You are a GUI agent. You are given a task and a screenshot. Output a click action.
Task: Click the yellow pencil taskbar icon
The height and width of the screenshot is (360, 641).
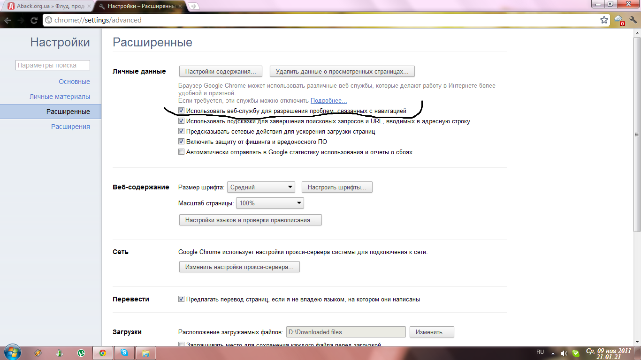(38, 353)
